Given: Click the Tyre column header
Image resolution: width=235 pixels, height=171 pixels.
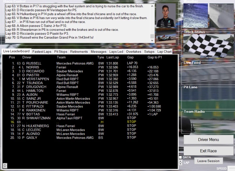Looking at the screenshot, I should 101,57.
